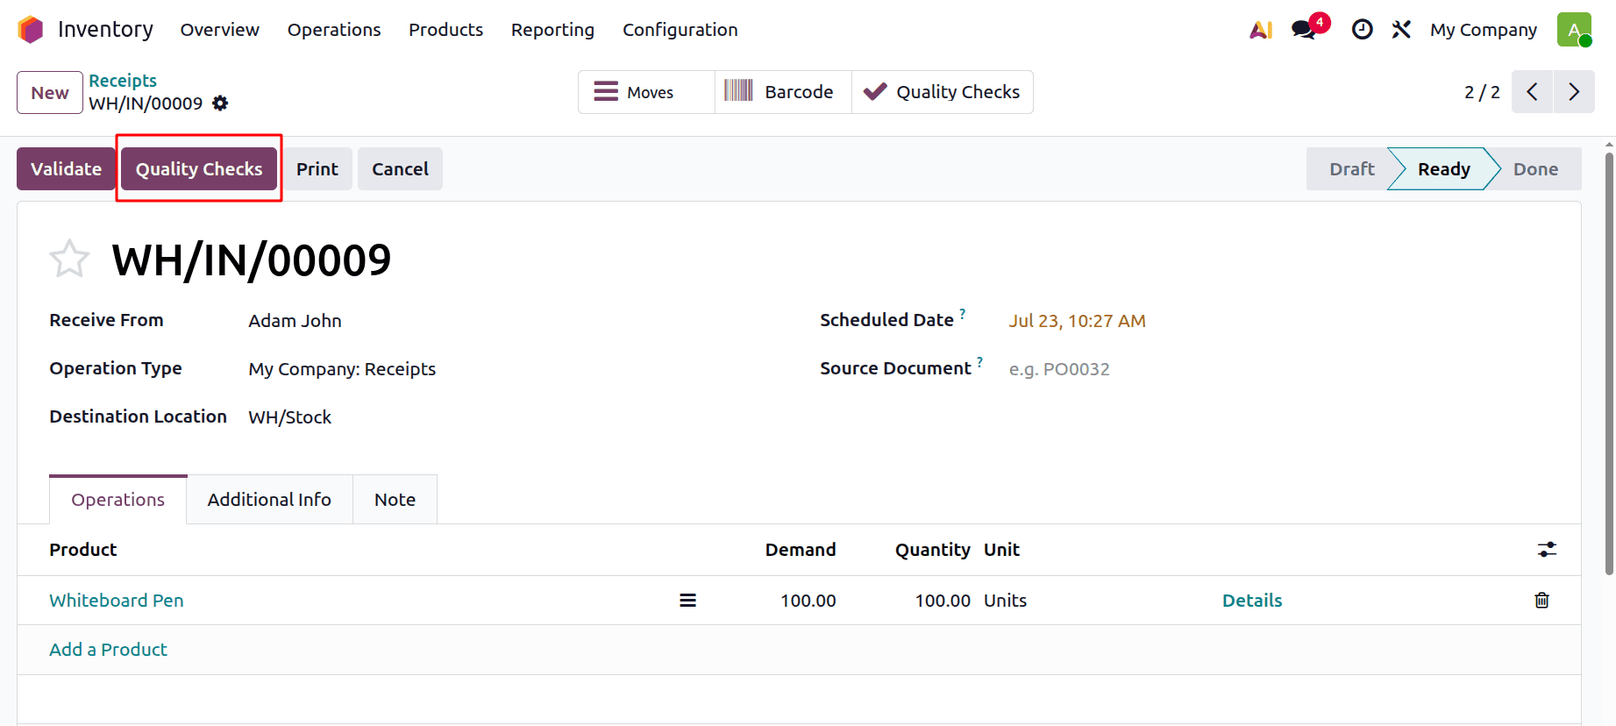Click the vertical page scrollbar
The height and width of the screenshot is (726, 1616).
pos(1609,364)
